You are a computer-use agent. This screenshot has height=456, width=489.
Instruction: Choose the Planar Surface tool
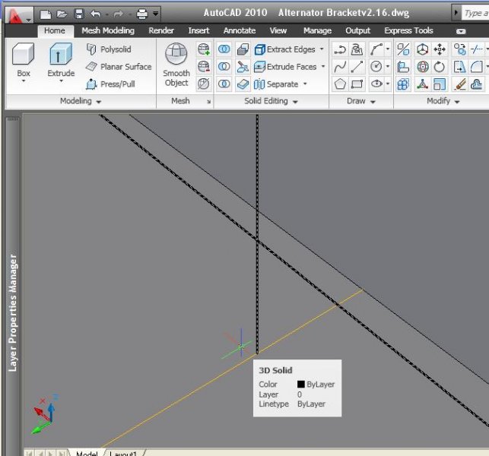click(119, 67)
